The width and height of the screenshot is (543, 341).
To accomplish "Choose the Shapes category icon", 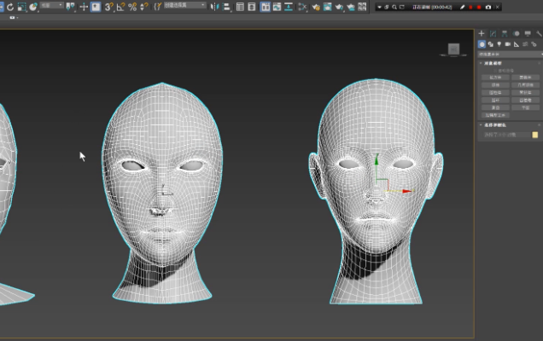I will coord(491,43).
